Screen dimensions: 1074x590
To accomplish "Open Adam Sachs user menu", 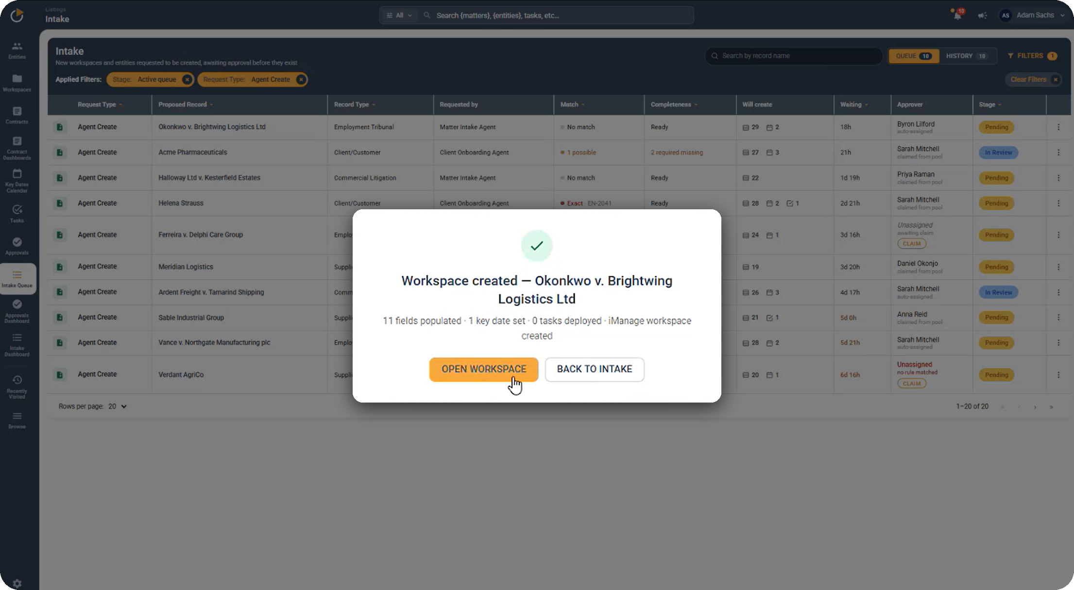I will (1032, 16).
